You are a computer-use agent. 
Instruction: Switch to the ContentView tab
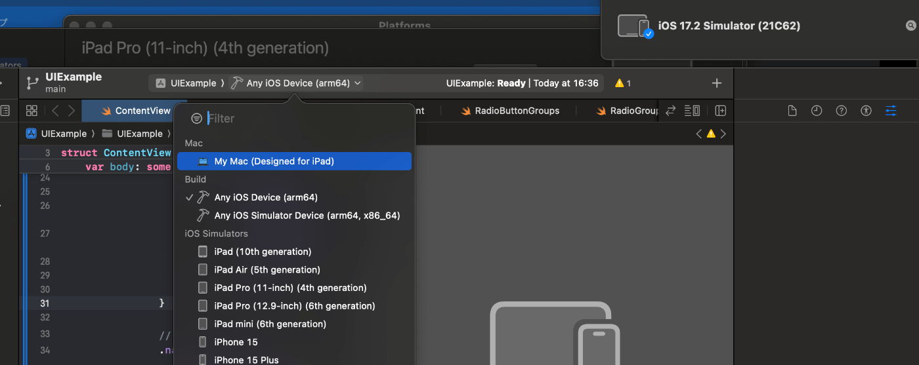pos(136,111)
